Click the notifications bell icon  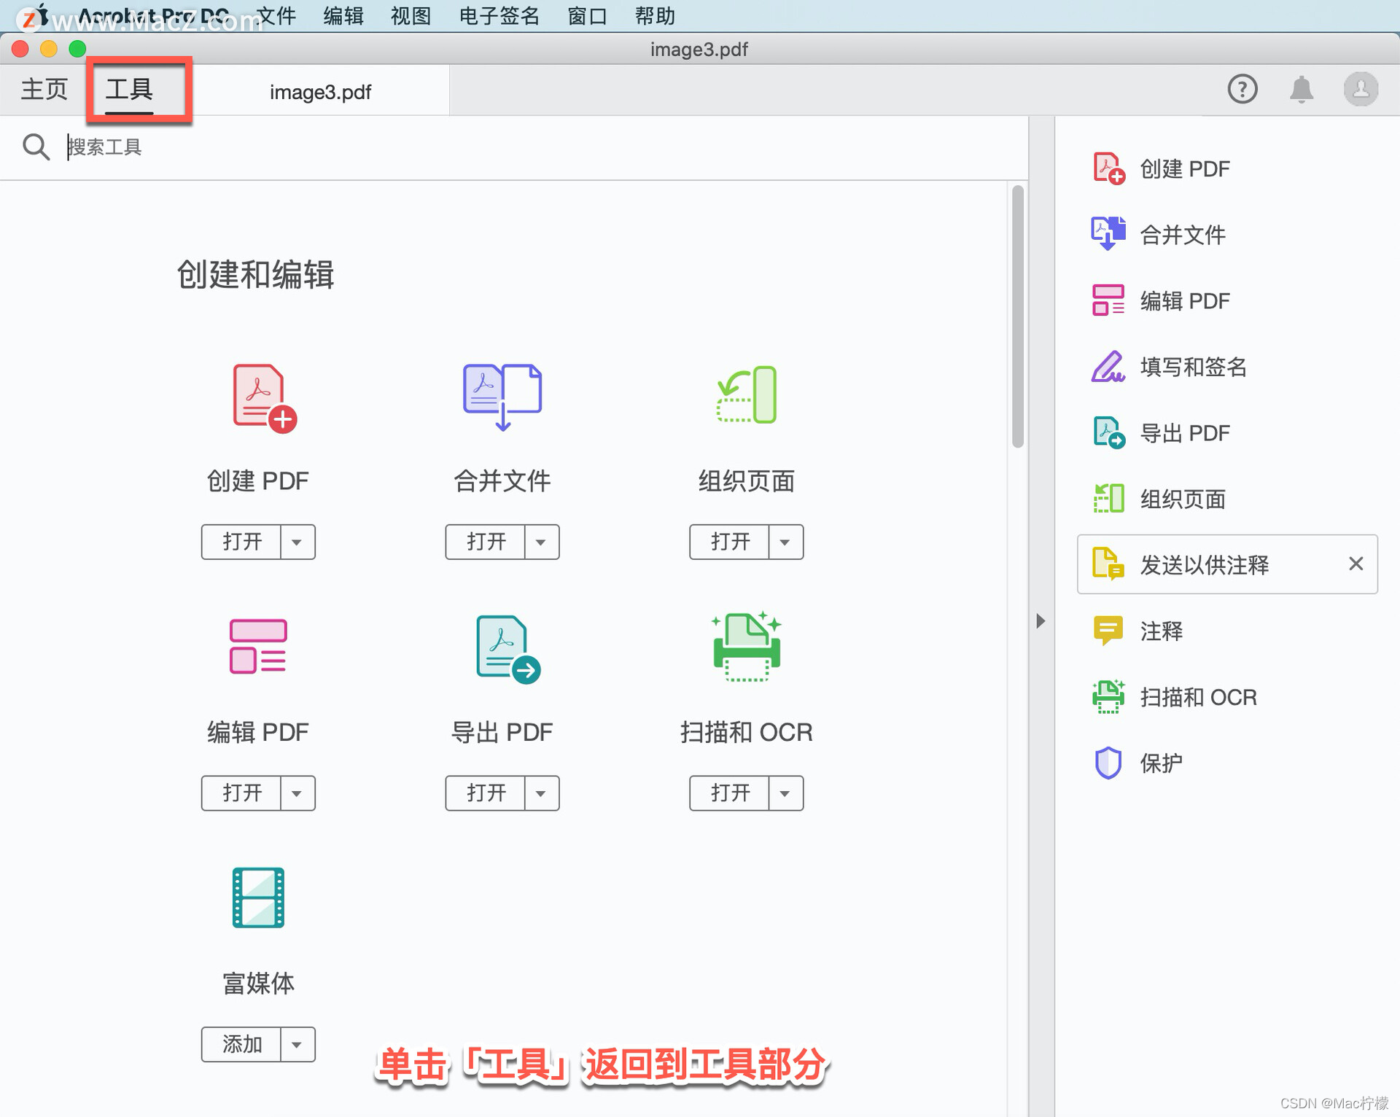click(1302, 90)
